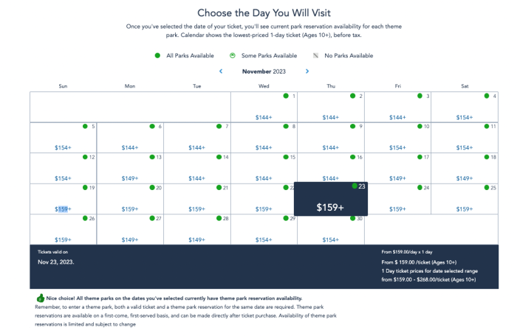Click the green thumbs-up Nice choice icon

pyautogui.click(x=41, y=298)
